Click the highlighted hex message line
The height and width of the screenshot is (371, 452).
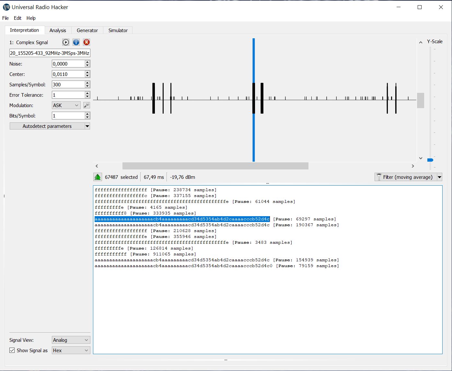click(182, 219)
